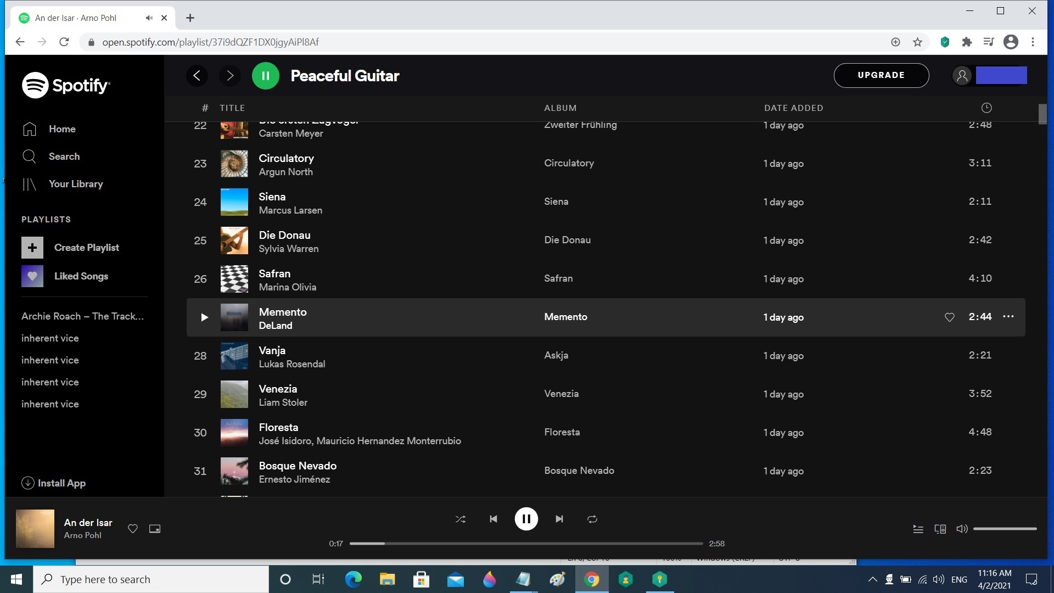
Task: Pause playback with the green header button
Action: pos(265,76)
